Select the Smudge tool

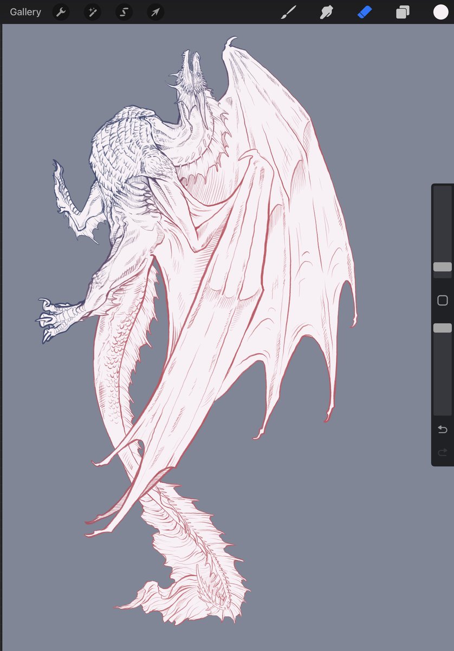click(327, 12)
